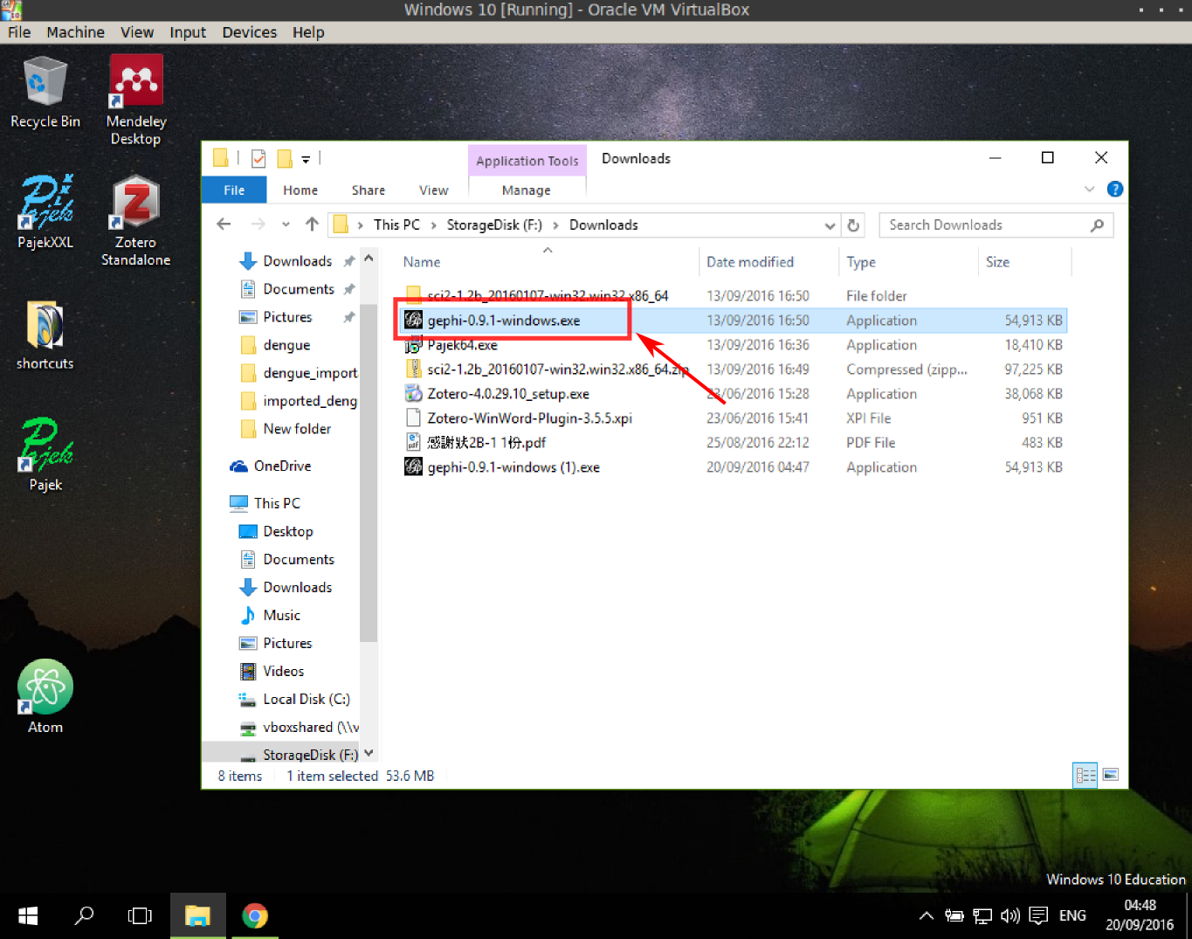Open Explorer help question mark icon
This screenshot has width=1192, height=939.
(x=1115, y=190)
